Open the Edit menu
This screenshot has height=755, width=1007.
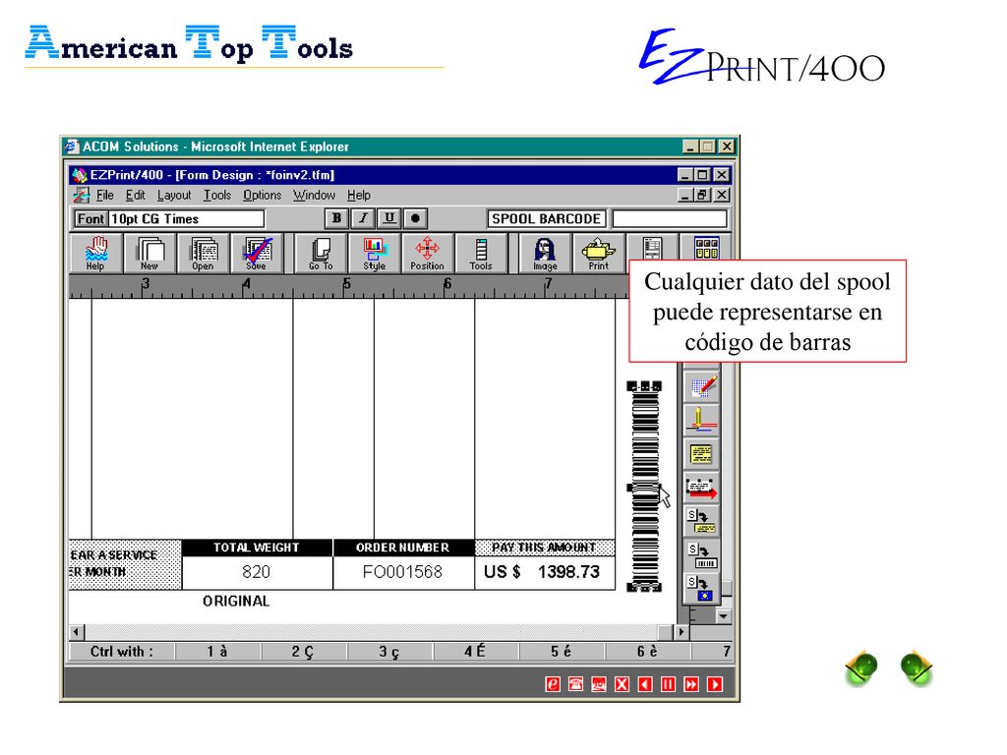pos(135,196)
